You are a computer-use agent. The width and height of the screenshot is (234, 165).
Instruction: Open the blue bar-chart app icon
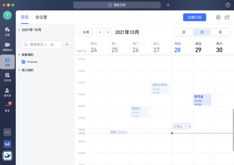pos(7,144)
